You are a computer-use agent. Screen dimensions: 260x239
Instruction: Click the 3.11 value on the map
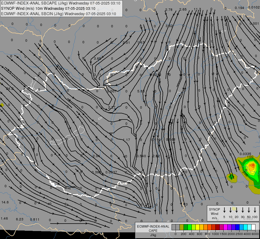pyautogui.click(x=97, y=75)
